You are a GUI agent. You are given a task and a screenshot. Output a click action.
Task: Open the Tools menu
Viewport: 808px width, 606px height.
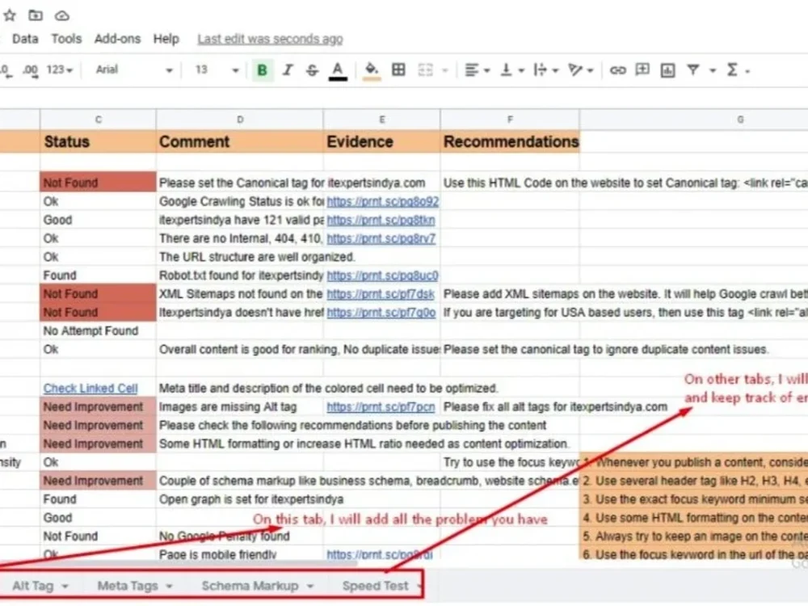click(66, 39)
